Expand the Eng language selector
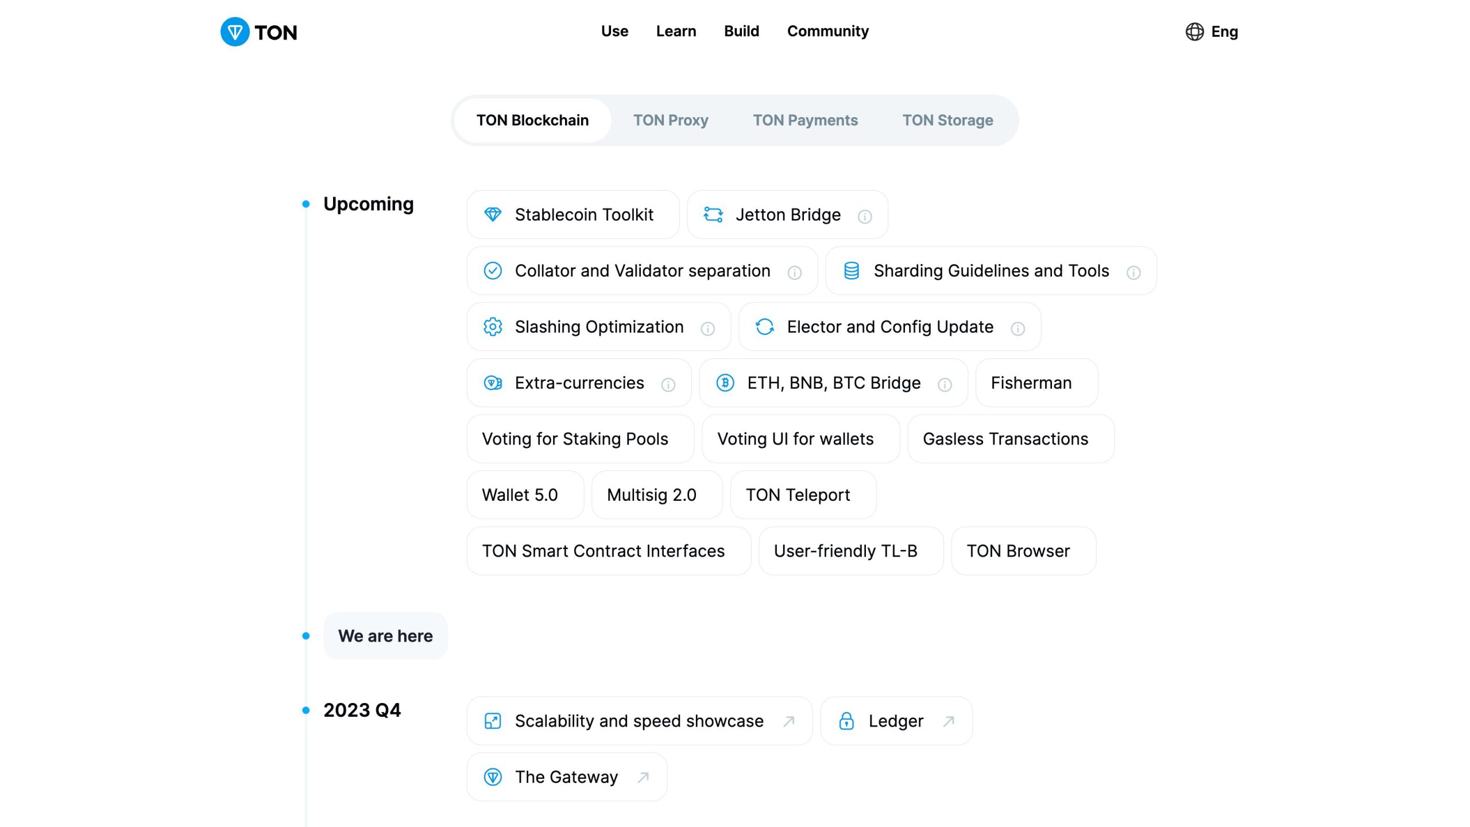Image resolution: width=1470 pixels, height=827 pixels. point(1224,32)
